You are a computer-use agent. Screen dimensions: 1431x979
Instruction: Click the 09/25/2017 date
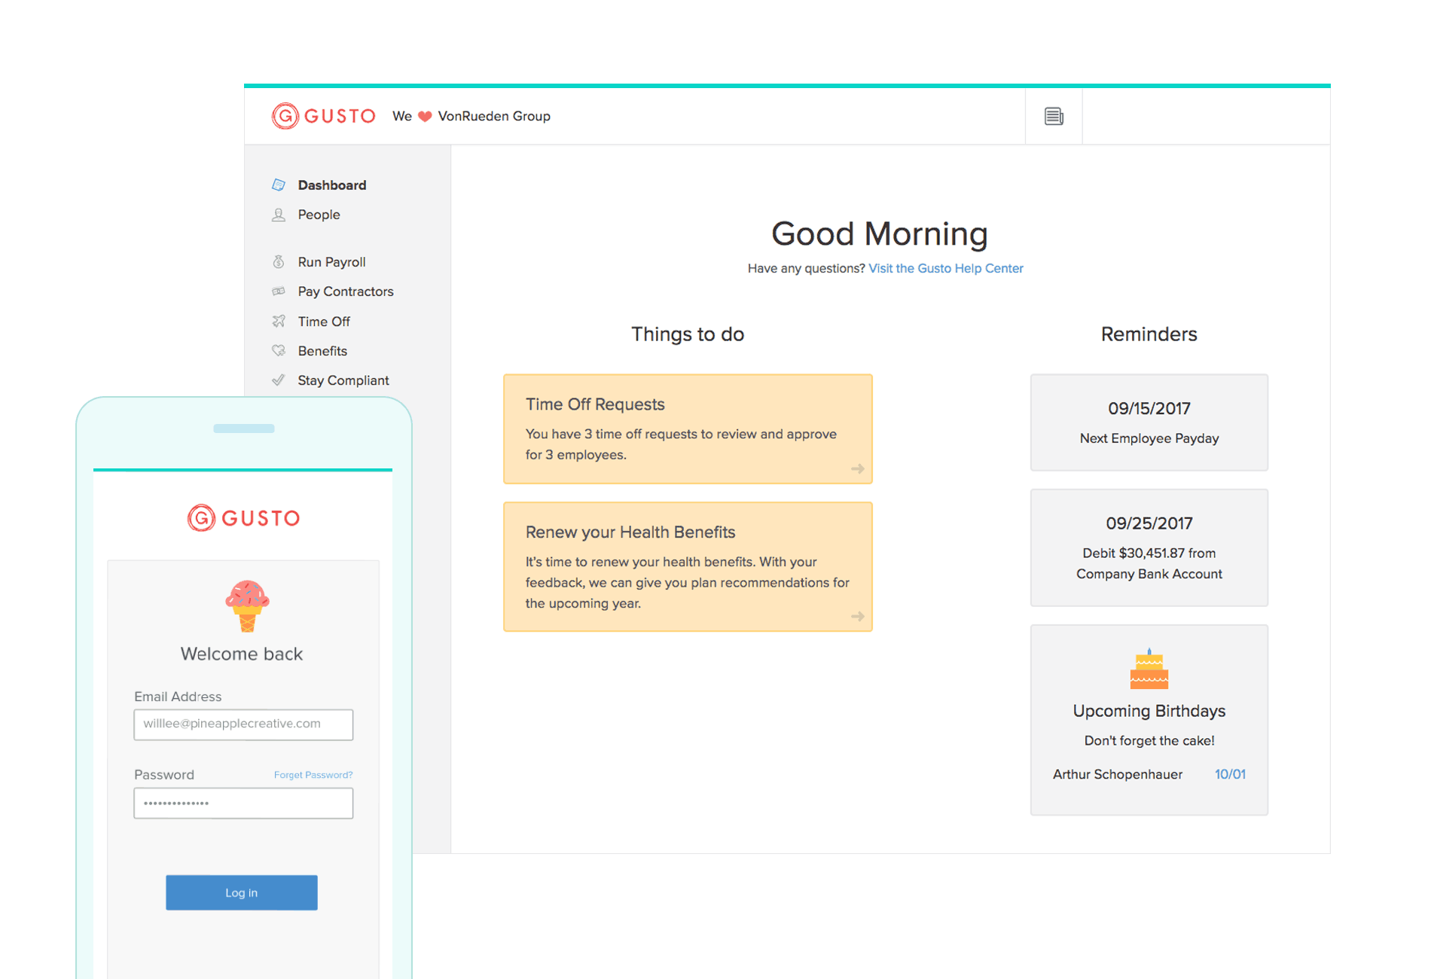[1149, 523]
